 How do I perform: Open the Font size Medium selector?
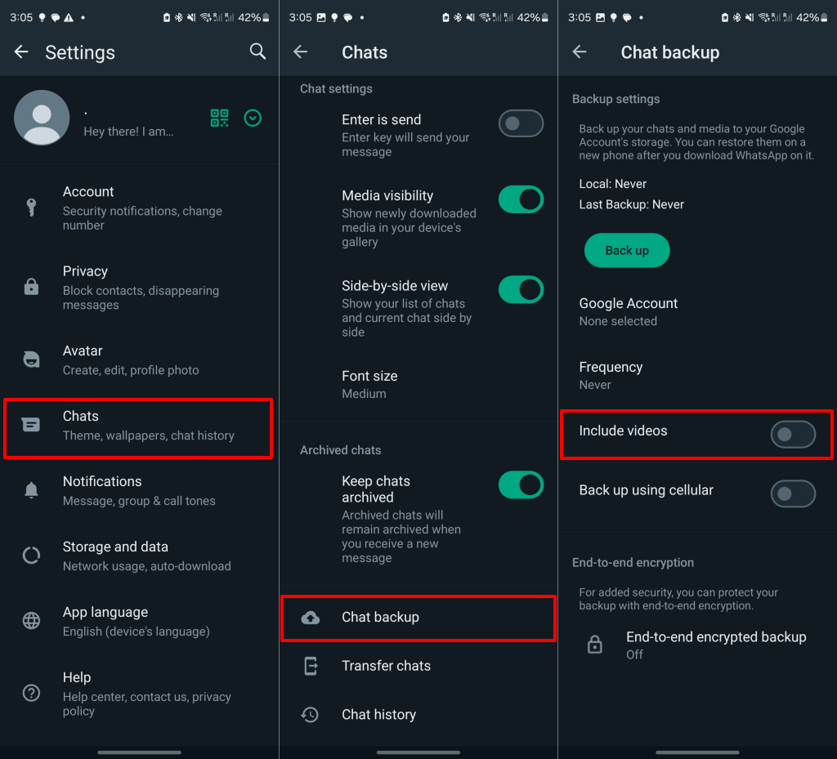coord(369,384)
